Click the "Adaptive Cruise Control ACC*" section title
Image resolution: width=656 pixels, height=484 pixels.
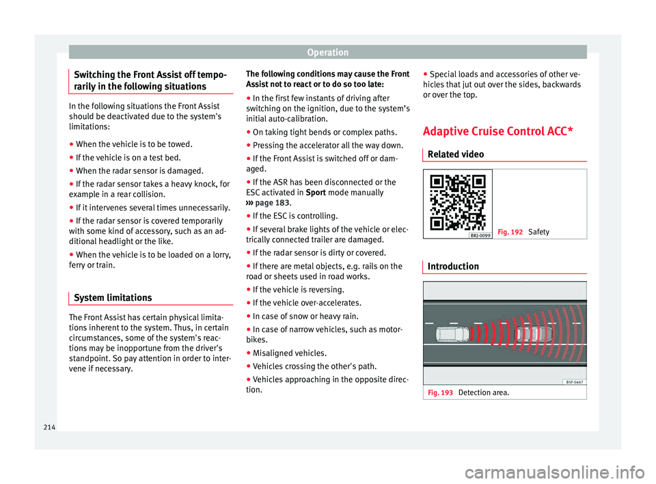tap(498, 131)
